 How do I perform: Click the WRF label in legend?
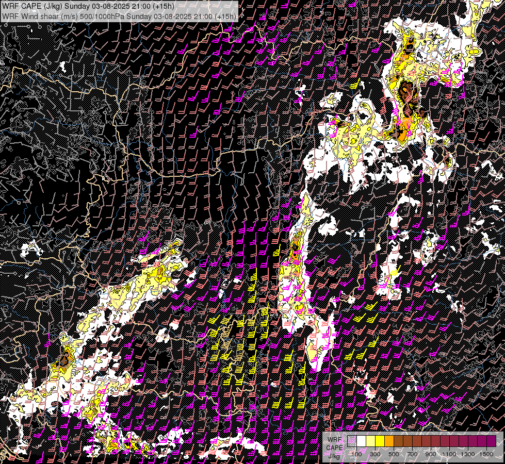tap(335, 440)
